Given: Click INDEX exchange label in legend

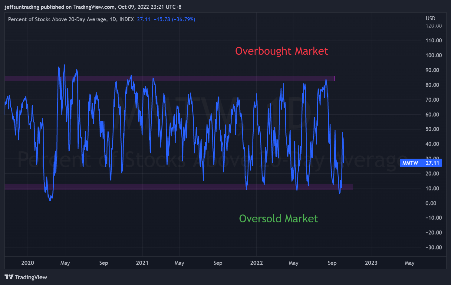Looking at the screenshot, I should 127,19.
